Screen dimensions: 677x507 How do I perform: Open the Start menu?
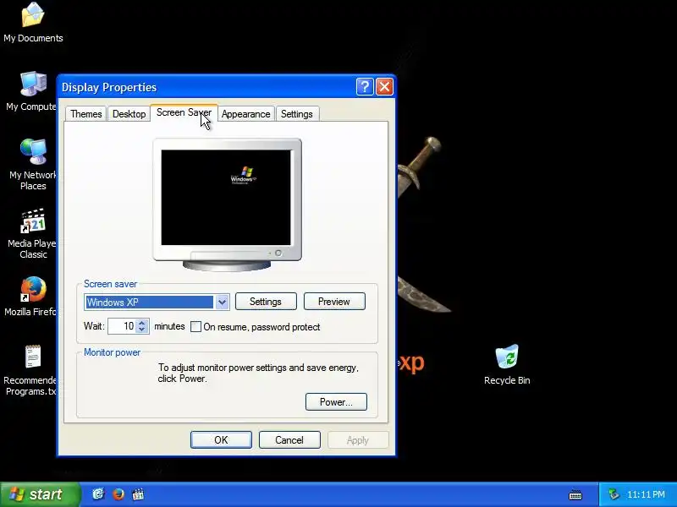(40, 494)
